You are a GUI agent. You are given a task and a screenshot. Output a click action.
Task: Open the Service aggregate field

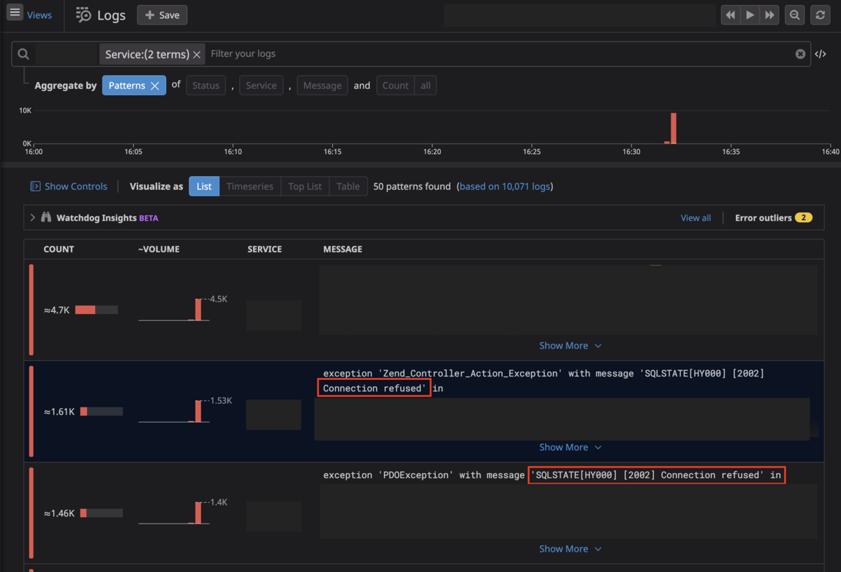(x=261, y=86)
